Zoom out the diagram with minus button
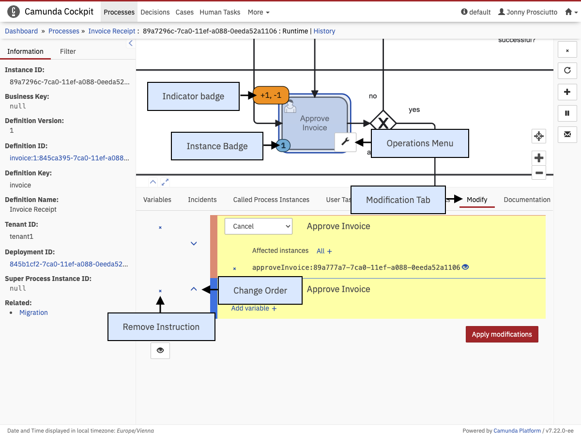This screenshot has width=581, height=436. pos(539,172)
